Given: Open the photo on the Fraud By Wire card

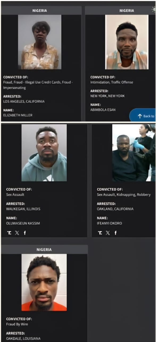Looking at the screenshot, I should point(44,282).
